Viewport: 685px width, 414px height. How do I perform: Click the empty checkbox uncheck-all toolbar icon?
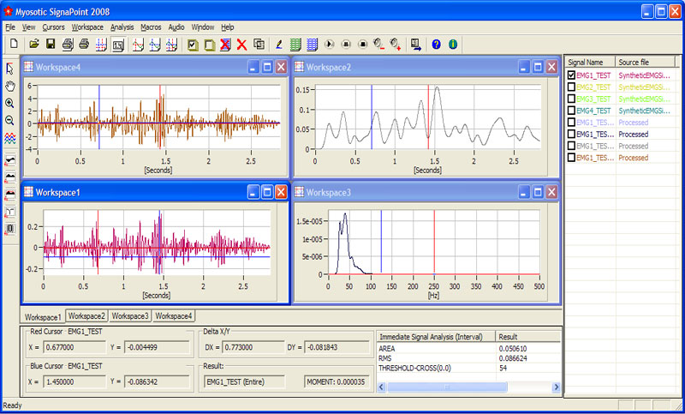coord(209,45)
